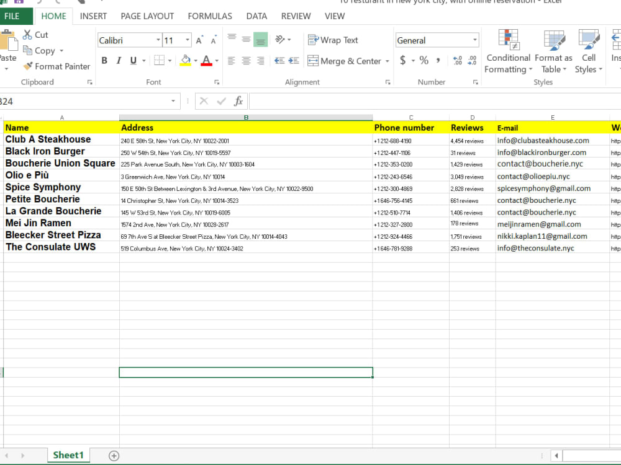This screenshot has width=621, height=465.
Task: Toggle Italic formatting
Action: click(119, 61)
